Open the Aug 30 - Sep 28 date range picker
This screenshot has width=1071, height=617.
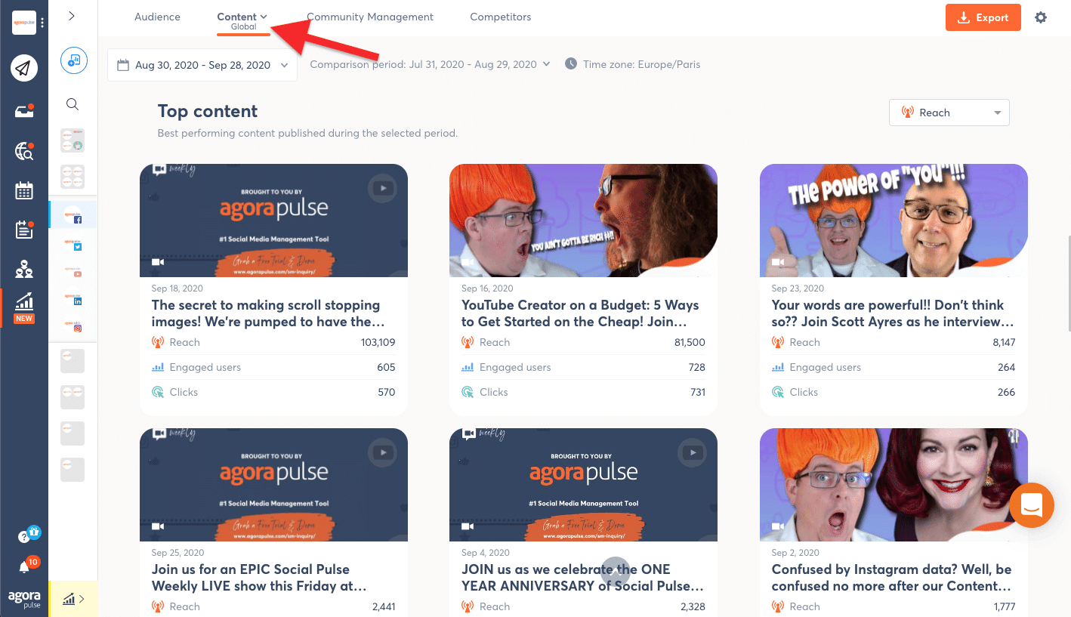(x=202, y=65)
